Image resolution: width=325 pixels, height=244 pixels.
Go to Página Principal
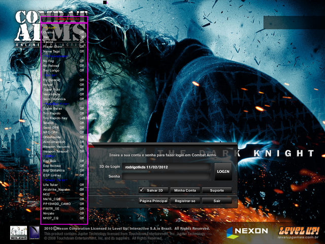153,201
